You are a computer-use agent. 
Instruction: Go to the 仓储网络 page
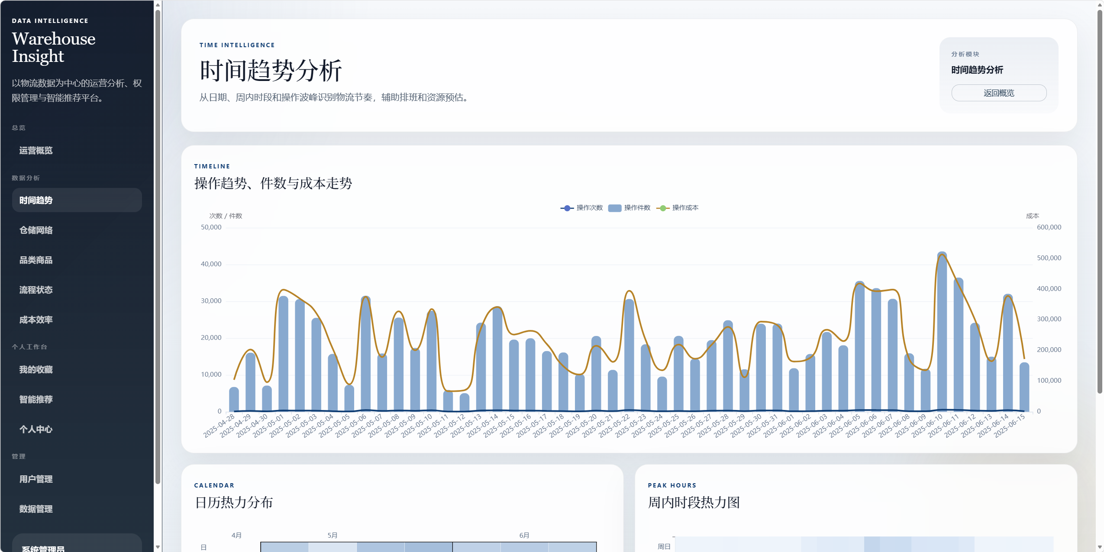tap(36, 230)
